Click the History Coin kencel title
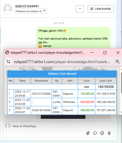The image size is (122, 143). 62,74
